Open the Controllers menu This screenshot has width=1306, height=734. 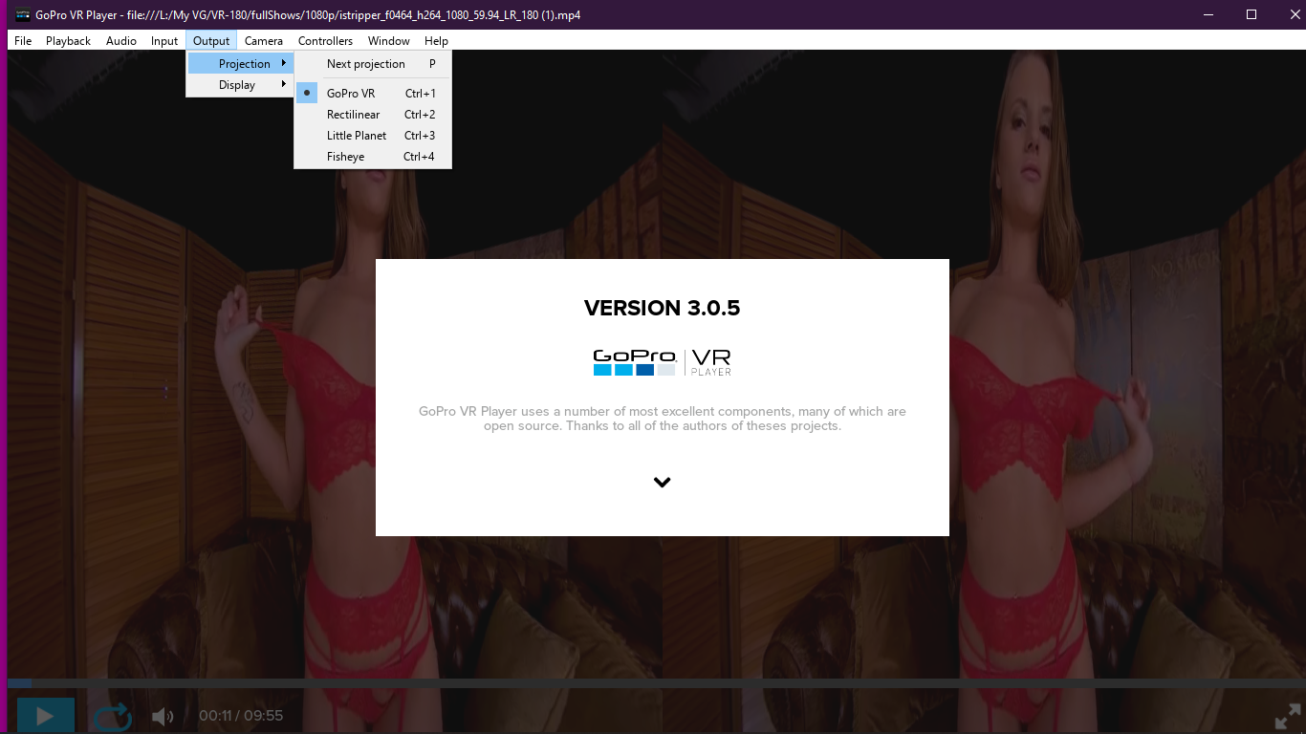325,41
